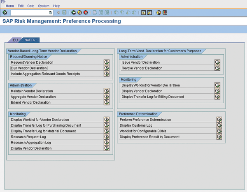The width and height of the screenshot is (247, 192).
Task: Select the 'Extend Vendor Declaration' entry
Action: pyautogui.click(x=30, y=102)
